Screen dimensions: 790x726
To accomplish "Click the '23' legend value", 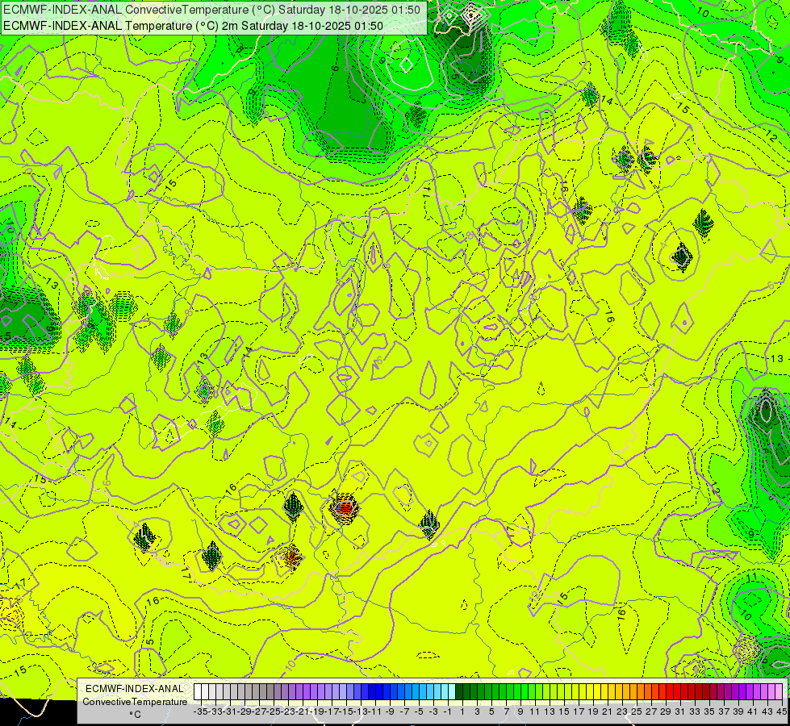I will [x=622, y=711].
